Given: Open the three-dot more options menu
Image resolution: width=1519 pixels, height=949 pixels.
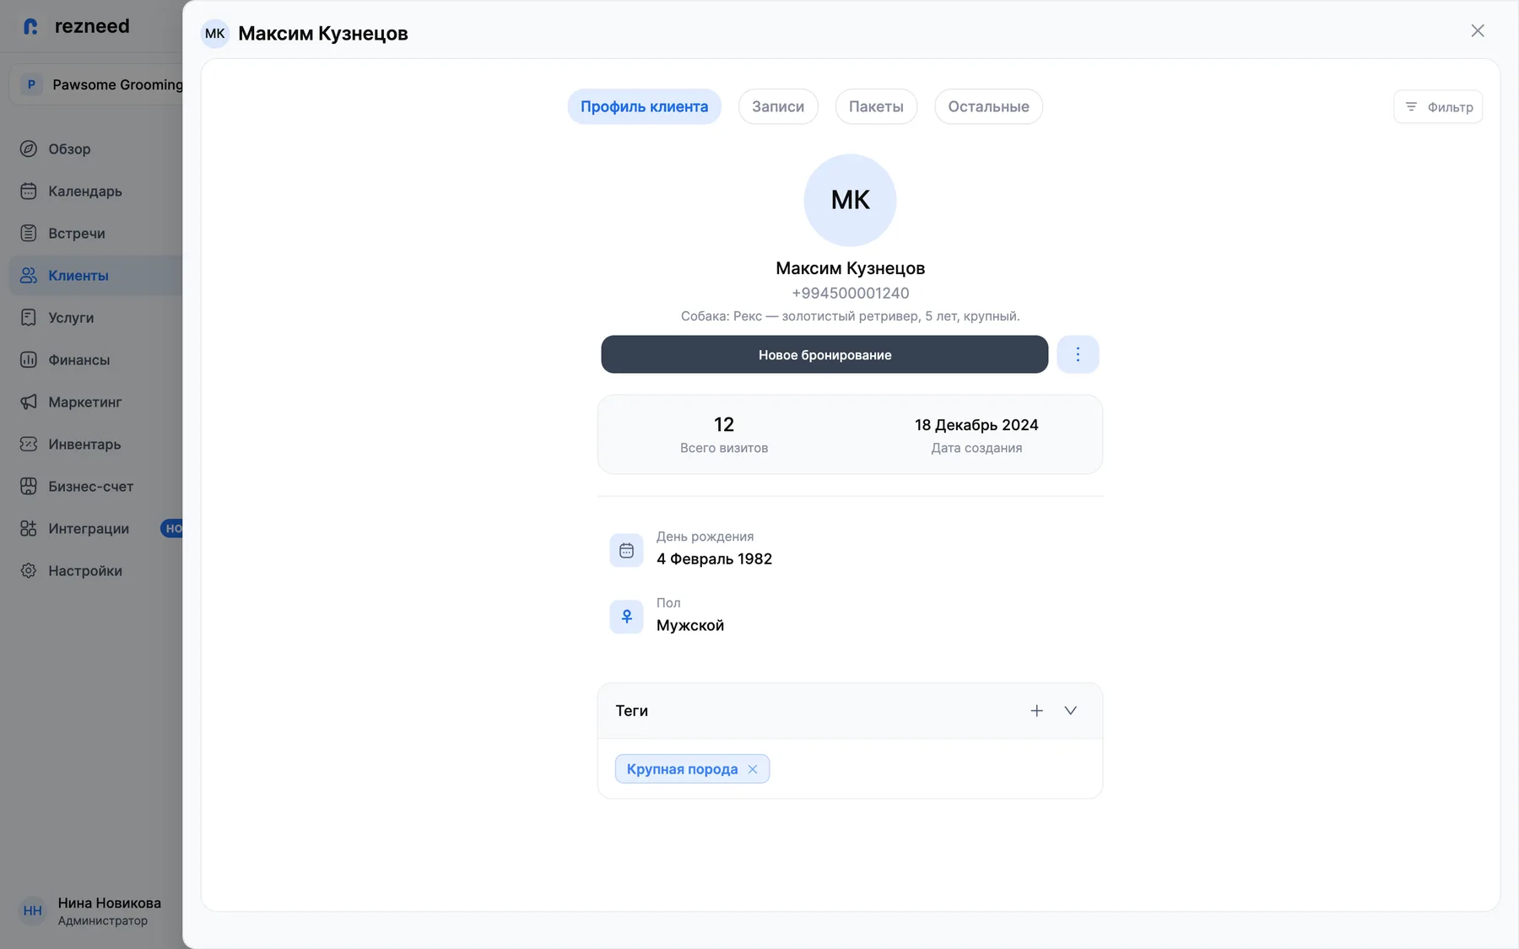Looking at the screenshot, I should coord(1078,354).
